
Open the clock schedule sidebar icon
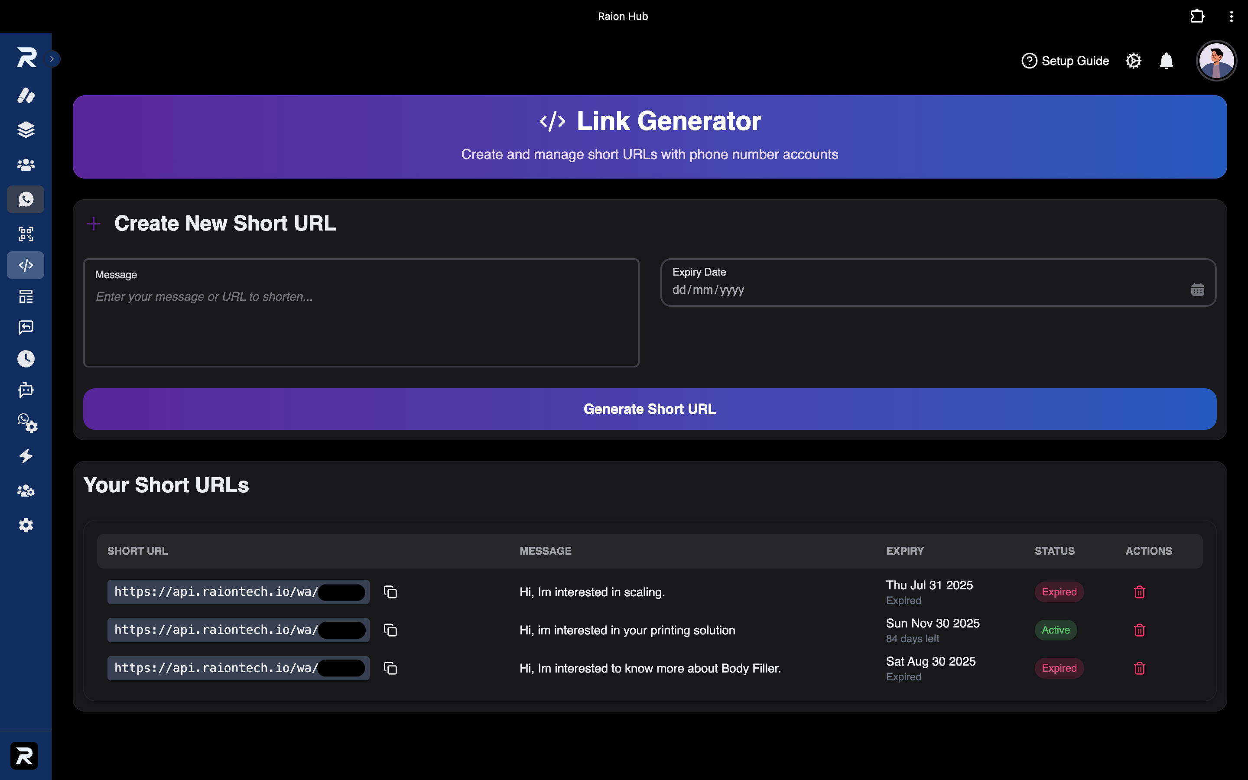pyautogui.click(x=26, y=358)
